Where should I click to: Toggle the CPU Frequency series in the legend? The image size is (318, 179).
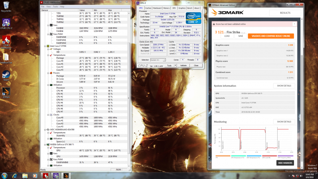[x=285, y=156]
